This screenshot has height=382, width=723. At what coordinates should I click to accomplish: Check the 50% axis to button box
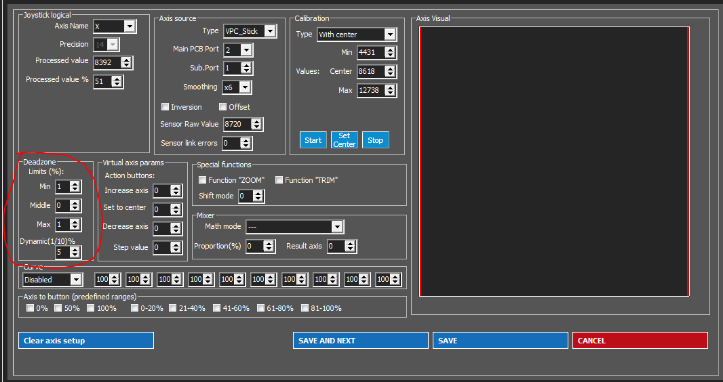pyautogui.click(x=58, y=308)
